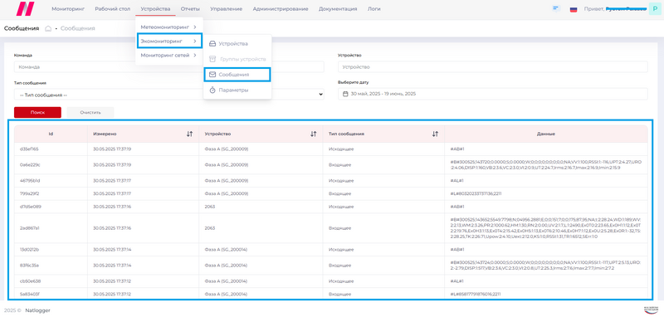This screenshot has width=664, height=317.
Task: Click the home breadcrumb icon
Action: [x=48, y=28]
